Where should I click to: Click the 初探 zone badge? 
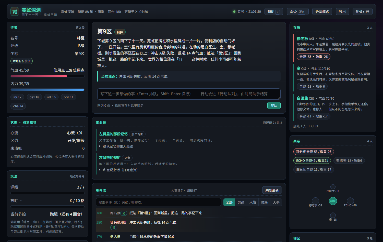click(120, 32)
